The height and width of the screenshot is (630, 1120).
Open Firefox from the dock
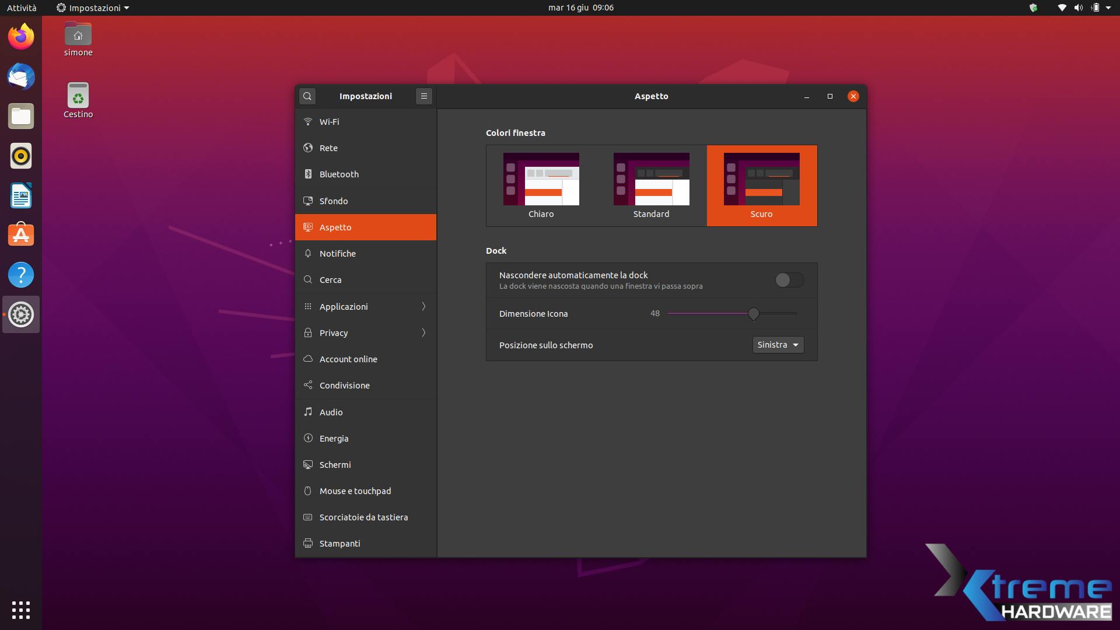(21, 37)
